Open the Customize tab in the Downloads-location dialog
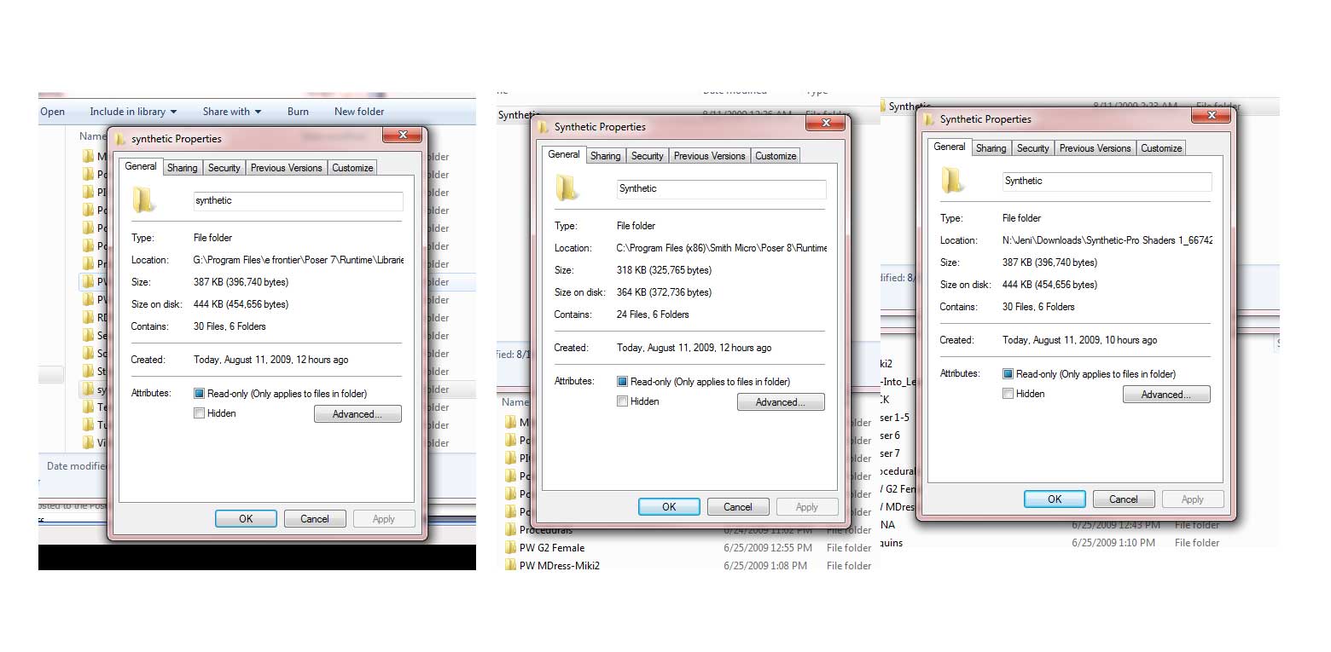Viewport: 1331px width, 652px height. 1161,148
